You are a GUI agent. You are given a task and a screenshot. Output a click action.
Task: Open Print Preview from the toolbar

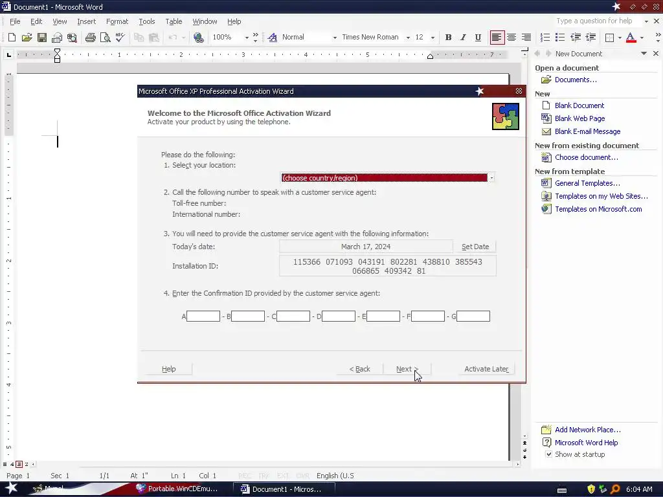tap(106, 38)
